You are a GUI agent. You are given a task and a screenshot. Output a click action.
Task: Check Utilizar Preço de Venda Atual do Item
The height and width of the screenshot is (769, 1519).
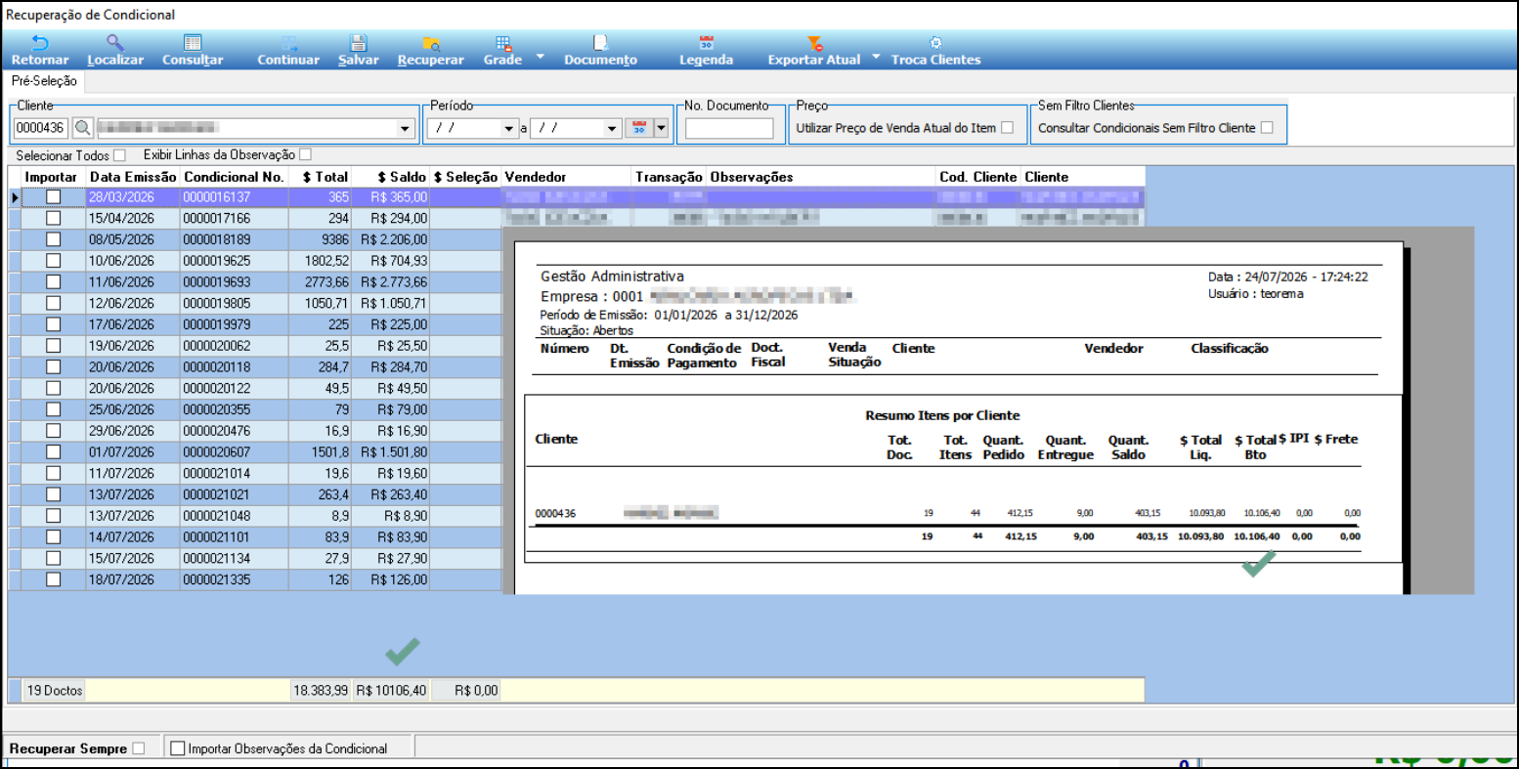1007,128
